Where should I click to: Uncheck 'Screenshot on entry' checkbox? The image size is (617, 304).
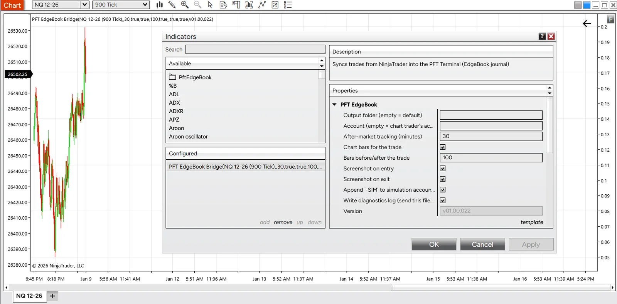pyautogui.click(x=443, y=168)
